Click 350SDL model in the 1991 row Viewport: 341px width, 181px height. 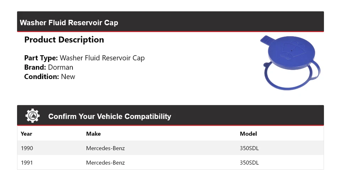click(x=249, y=163)
